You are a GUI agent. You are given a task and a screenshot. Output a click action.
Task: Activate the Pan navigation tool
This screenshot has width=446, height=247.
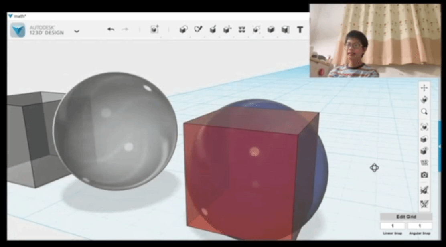pyautogui.click(x=424, y=88)
